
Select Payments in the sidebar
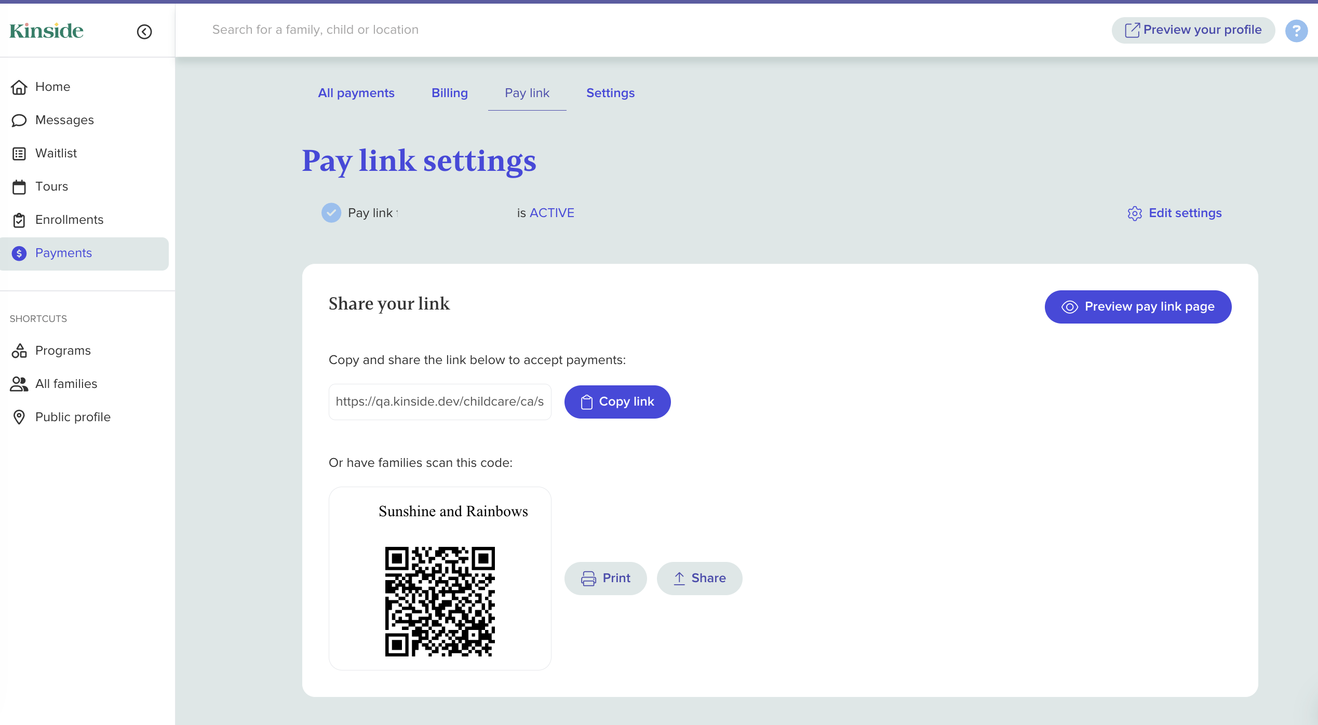[84, 253]
